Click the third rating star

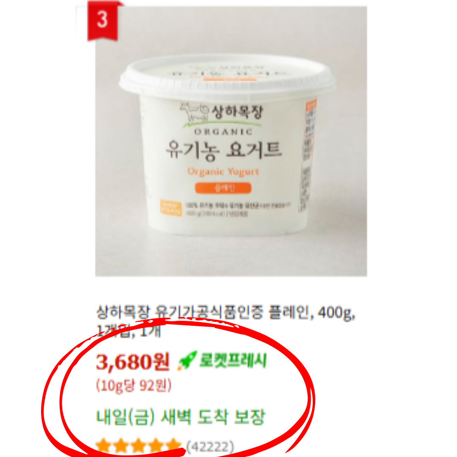click(138, 446)
